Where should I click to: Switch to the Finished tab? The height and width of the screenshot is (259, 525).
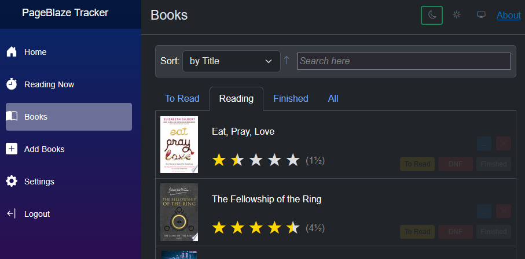[291, 99]
